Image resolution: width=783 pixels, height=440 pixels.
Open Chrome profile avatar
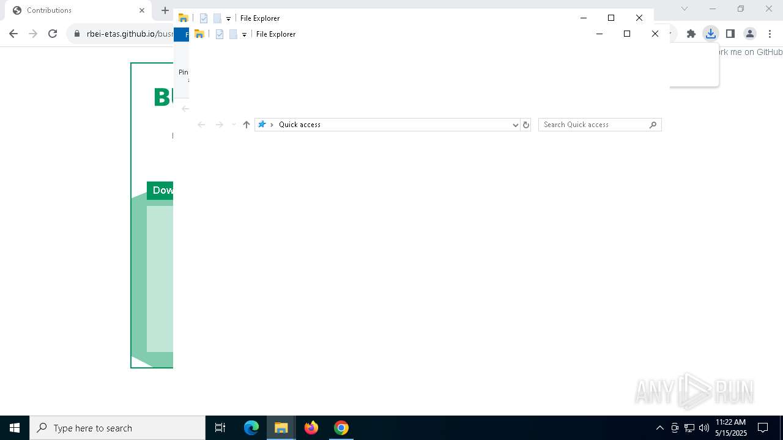[750, 34]
